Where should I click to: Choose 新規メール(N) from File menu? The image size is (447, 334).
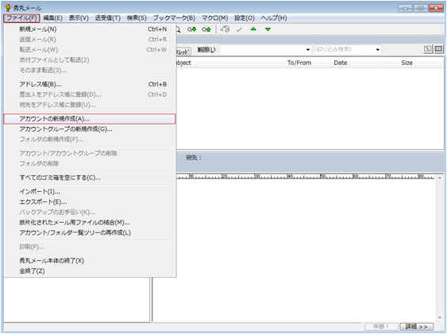tap(90, 29)
